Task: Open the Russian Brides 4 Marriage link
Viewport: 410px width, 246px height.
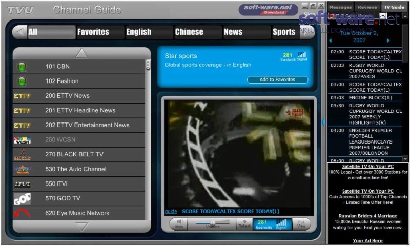Action: point(367,216)
